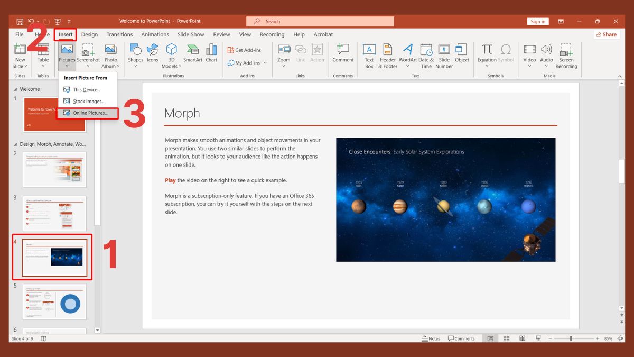Insert a Text Box

point(369,56)
